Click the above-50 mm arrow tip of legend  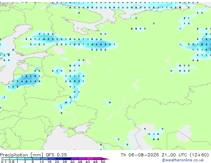tap(105, 159)
